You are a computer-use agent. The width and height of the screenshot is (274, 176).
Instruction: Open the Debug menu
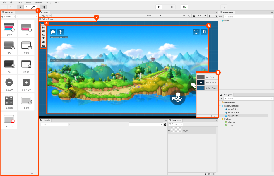tap(48, 2)
